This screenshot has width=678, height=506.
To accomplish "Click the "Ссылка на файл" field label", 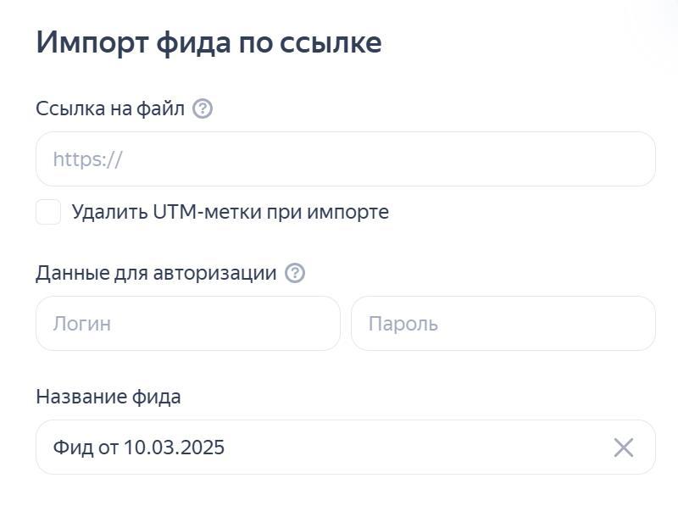I will tap(110, 109).
